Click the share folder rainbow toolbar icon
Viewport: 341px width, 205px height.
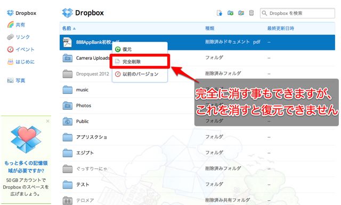(241, 13)
